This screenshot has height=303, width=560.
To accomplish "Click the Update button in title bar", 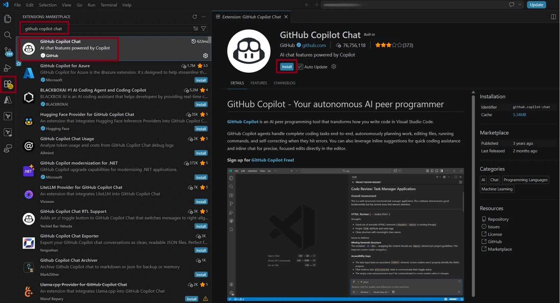I will 536,5.
